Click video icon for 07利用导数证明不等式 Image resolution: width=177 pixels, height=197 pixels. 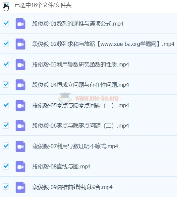pyautogui.click(x=21, y=147)
